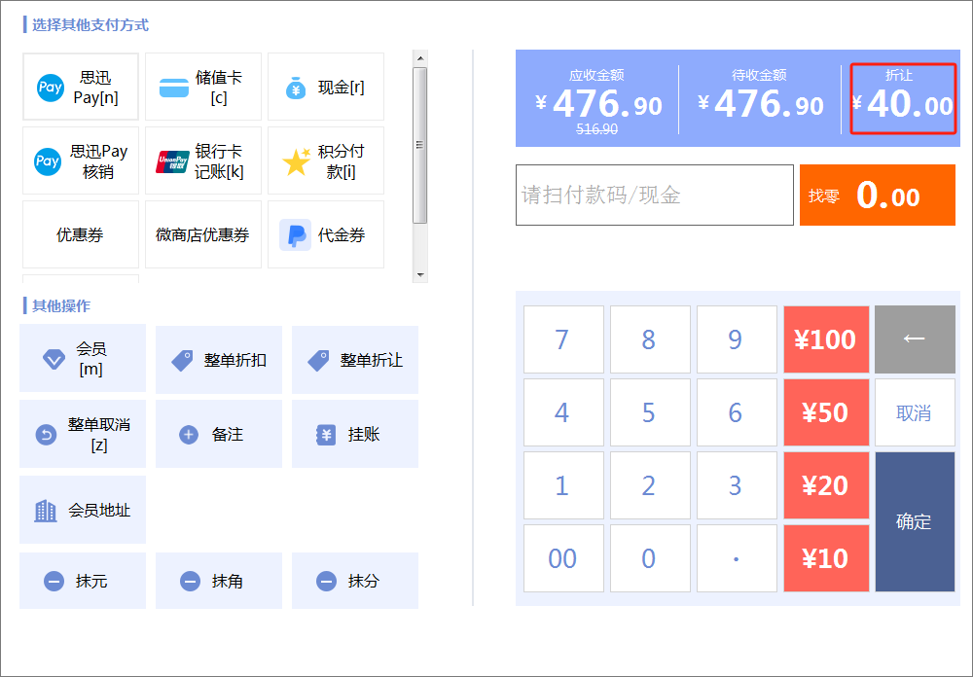Click the 折让 40.00 amount box
The image size is (973, 677).
click(903, 98)
